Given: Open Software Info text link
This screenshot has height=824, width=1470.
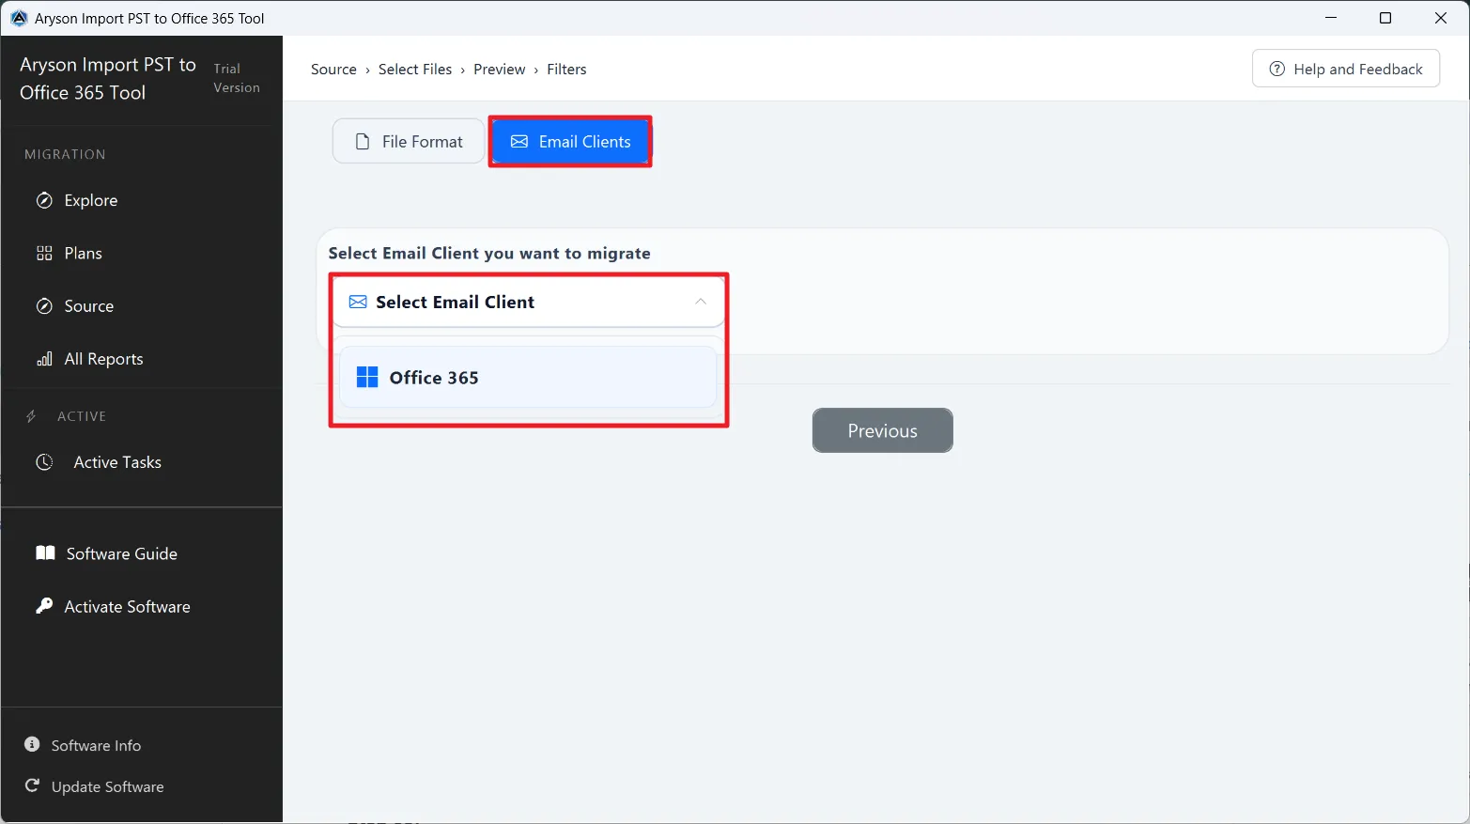Looking at the screenshot, I should pos(96,745).
